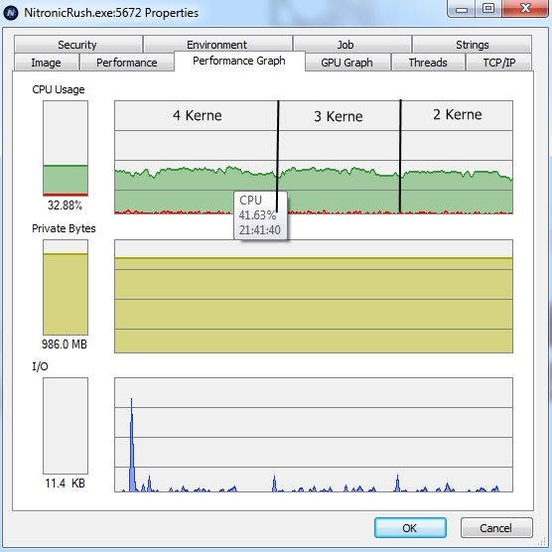Open the Job tab
Image resolution: width=552 pixels, height=552 pixels.
pyautogui.click(x=351, y=45)
